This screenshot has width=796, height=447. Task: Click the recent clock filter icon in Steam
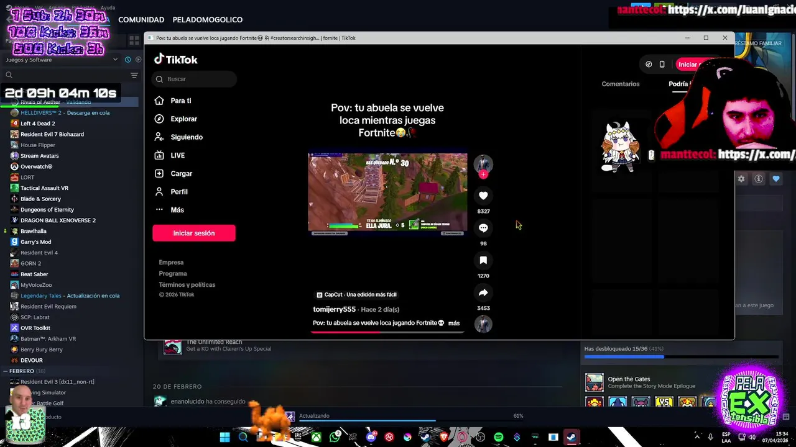click(x=127, y=60)
